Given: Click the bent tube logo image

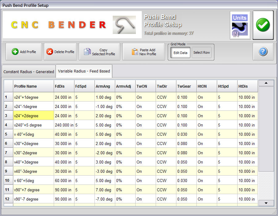Looking at the screenshot, I should (x=124, y=25).
